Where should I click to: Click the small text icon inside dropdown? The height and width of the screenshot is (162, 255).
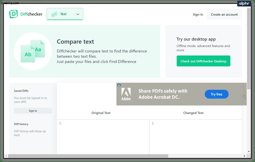point(54,14)
